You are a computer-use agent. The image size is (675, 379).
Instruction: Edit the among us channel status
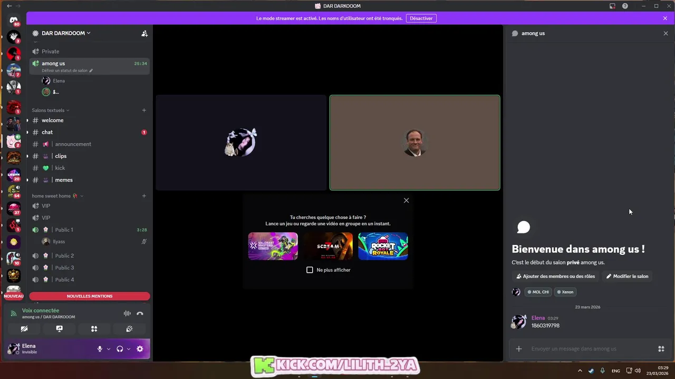pos(67,71)
